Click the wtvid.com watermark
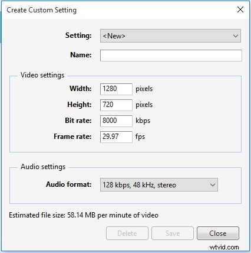Screen dimensions: 251x253 [x=224, y=247]
